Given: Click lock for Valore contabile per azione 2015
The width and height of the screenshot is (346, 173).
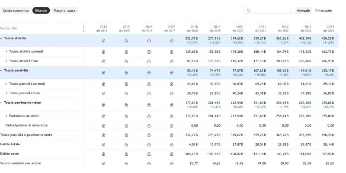Looking at the screenshot, I should pos(126,163).
